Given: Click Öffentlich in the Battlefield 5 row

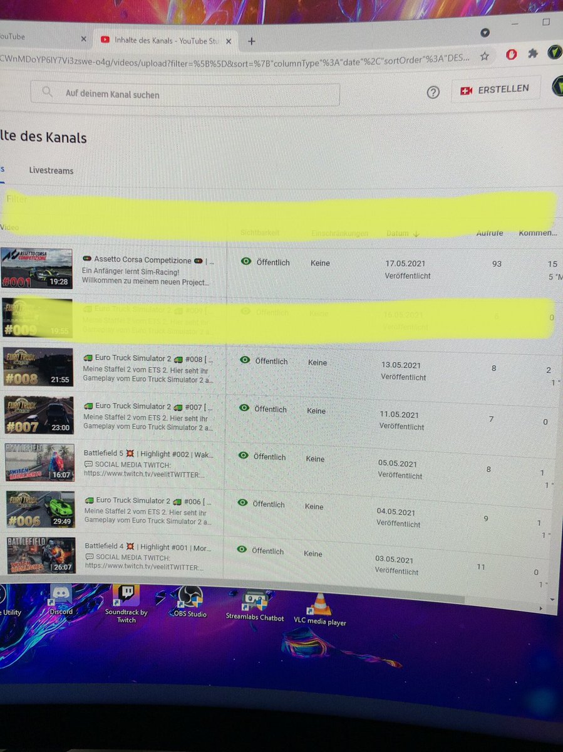Looking at the screenshot, I should (x=269, y=457).
